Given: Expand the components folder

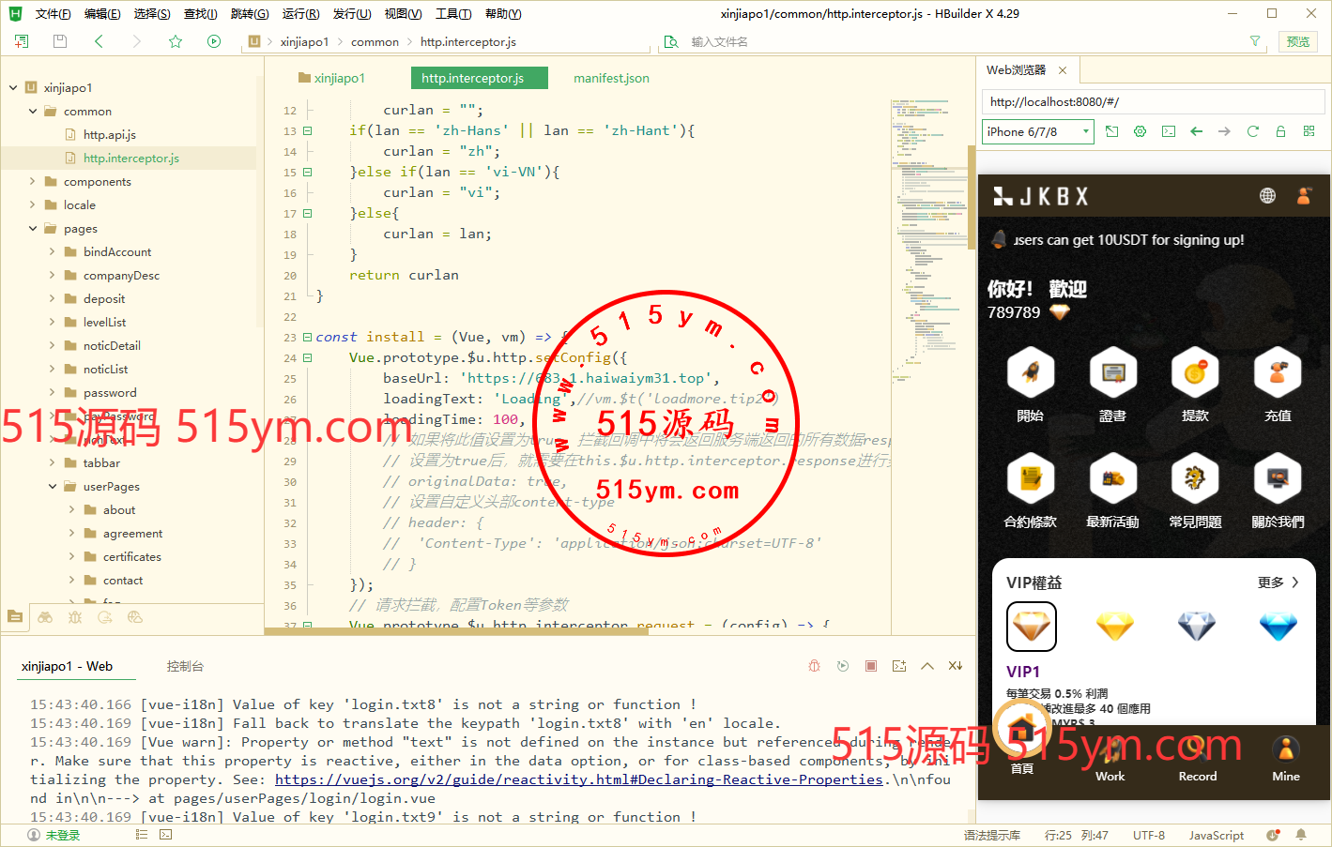Looking at the screenshot, I should point(33,182).
